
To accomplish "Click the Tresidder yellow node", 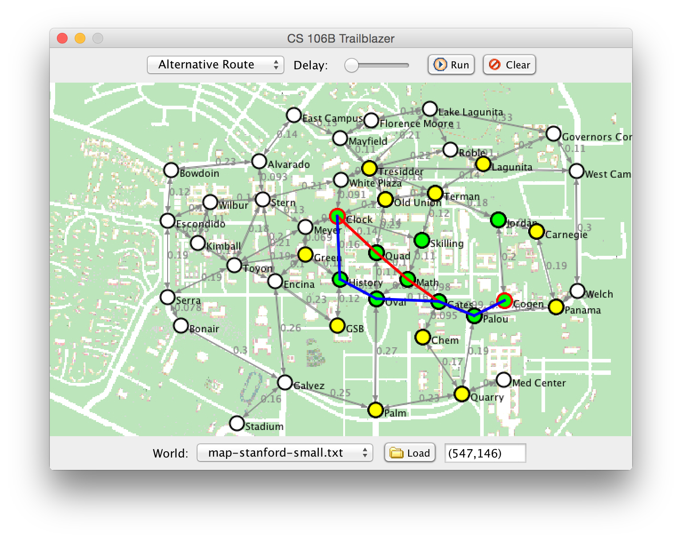I will coord(369,168).
